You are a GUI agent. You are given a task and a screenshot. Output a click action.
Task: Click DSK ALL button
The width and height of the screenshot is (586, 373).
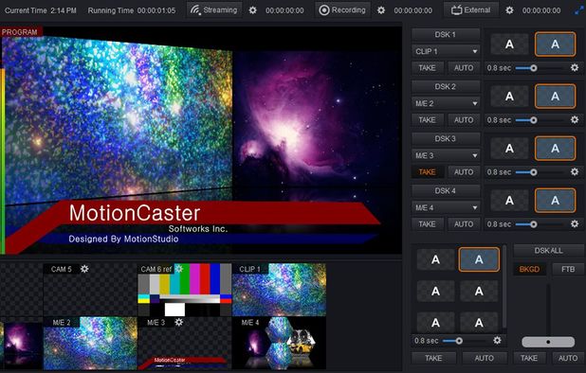pyautogui.click(x=549, y=251)
